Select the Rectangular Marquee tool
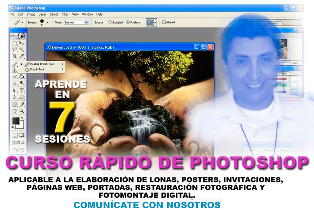The height and width of the screenshot is (210, 314). click(14, 43)
